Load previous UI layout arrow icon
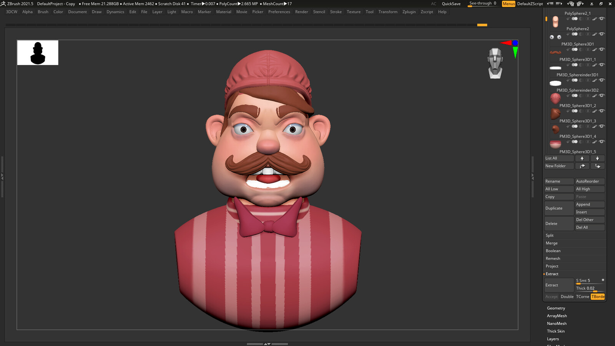615x346 pixels. 550,3
